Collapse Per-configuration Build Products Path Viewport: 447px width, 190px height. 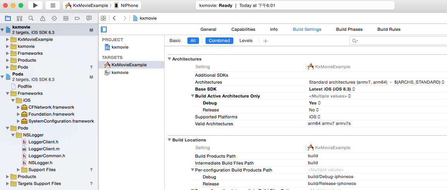[x=192, y=170]
